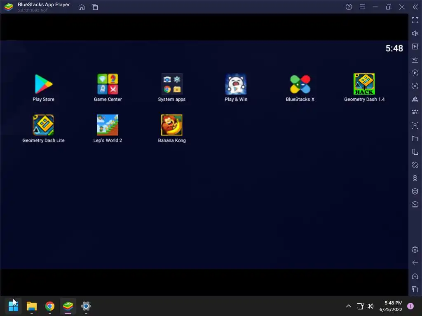Click the taskbar volume icon

click(x=370, y=306)
